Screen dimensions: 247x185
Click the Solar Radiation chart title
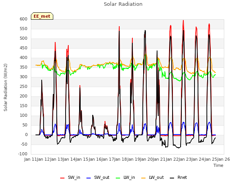123,4
